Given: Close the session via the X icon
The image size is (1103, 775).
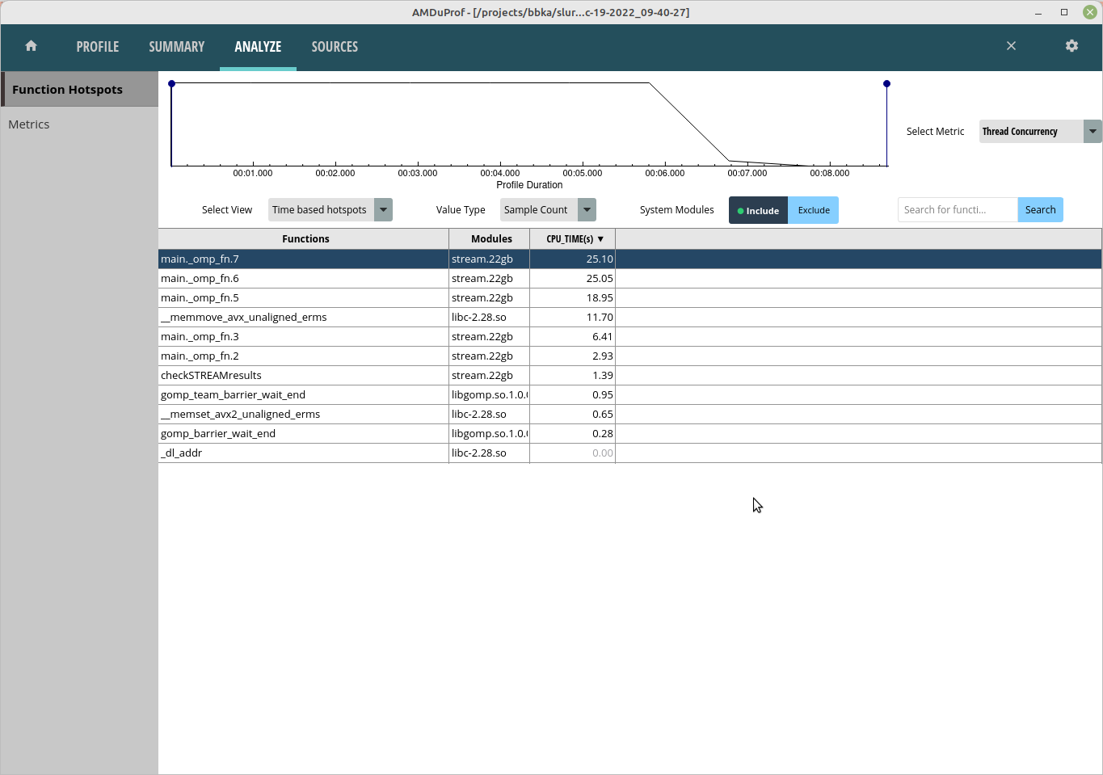Looking at the screenshot, I should 1011,46.
